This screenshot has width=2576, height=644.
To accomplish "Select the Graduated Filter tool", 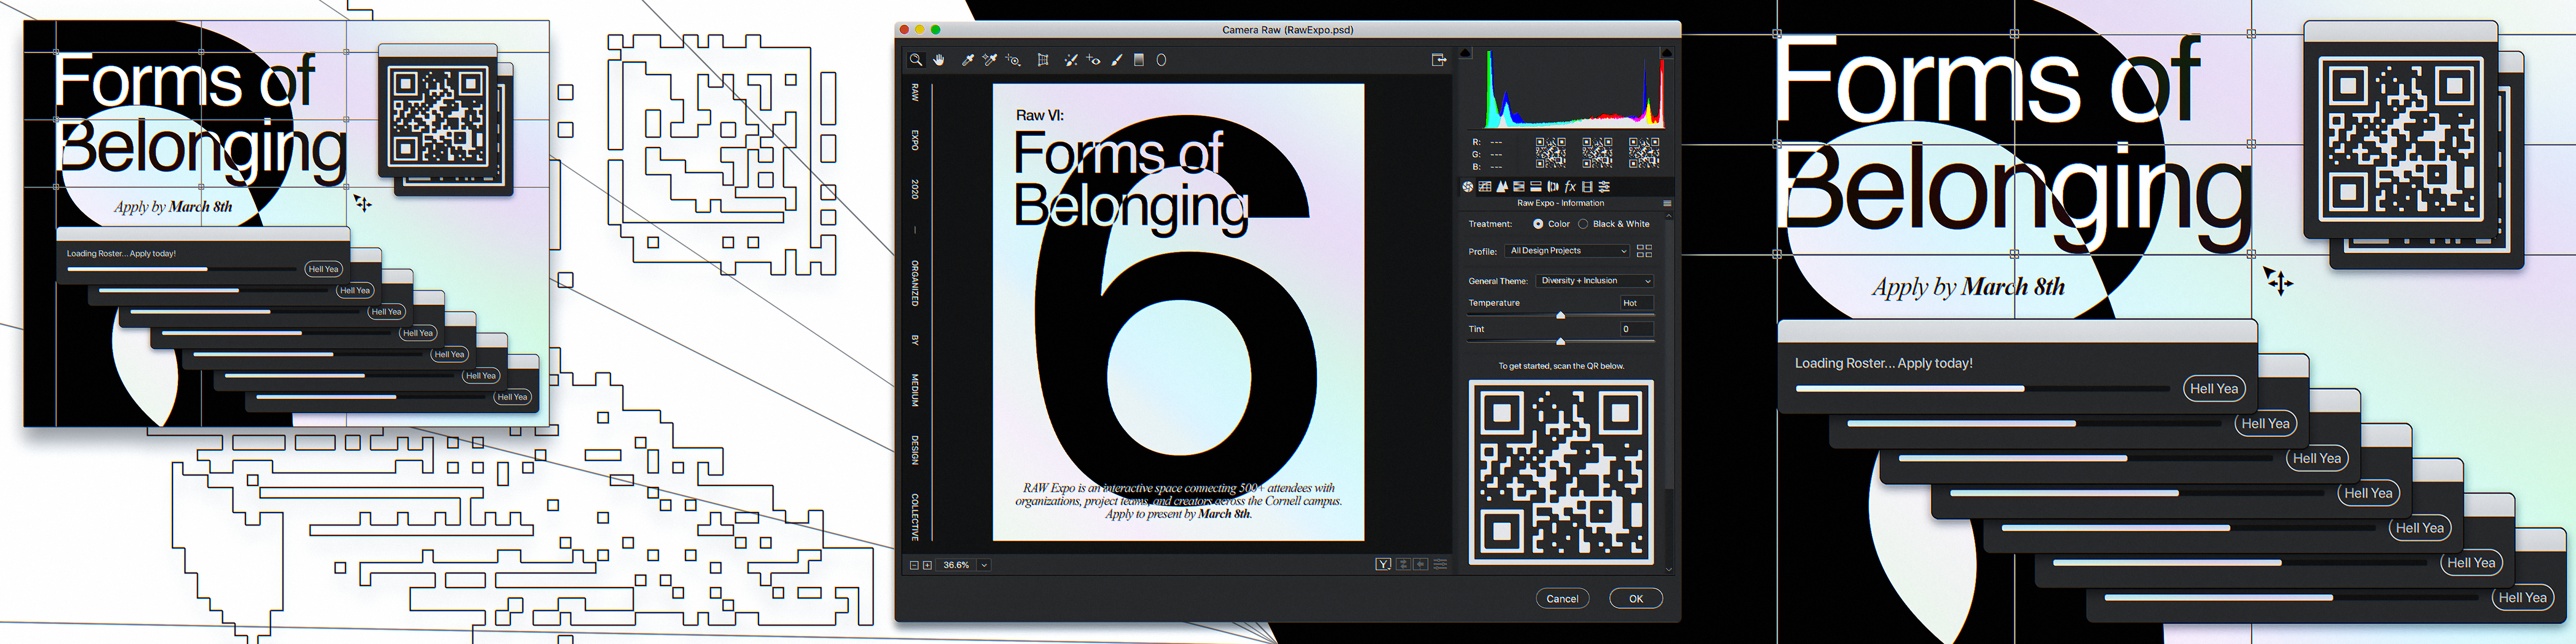I will (1139, 60).
